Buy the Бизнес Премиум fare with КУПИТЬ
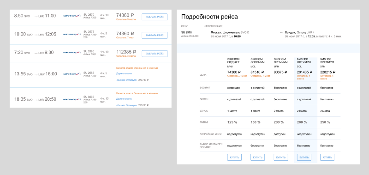This screenshot has height=175, width=369. 327,157
